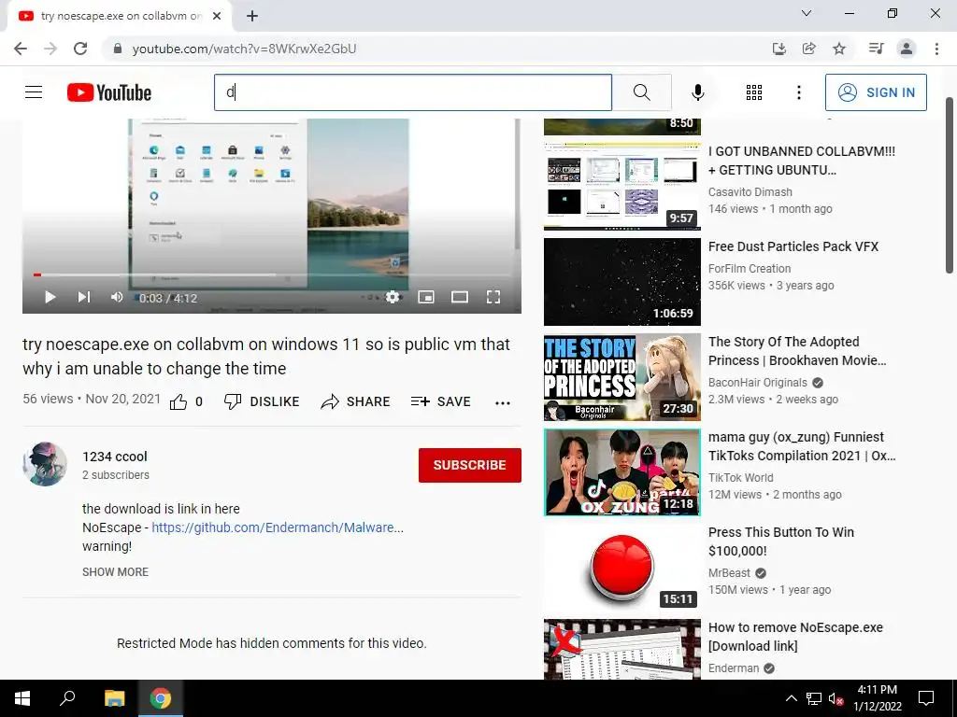The width and height of the screenshot is (957, 717).
Task: Open 1234 ccool channel avatar
Action: (45, 464)
